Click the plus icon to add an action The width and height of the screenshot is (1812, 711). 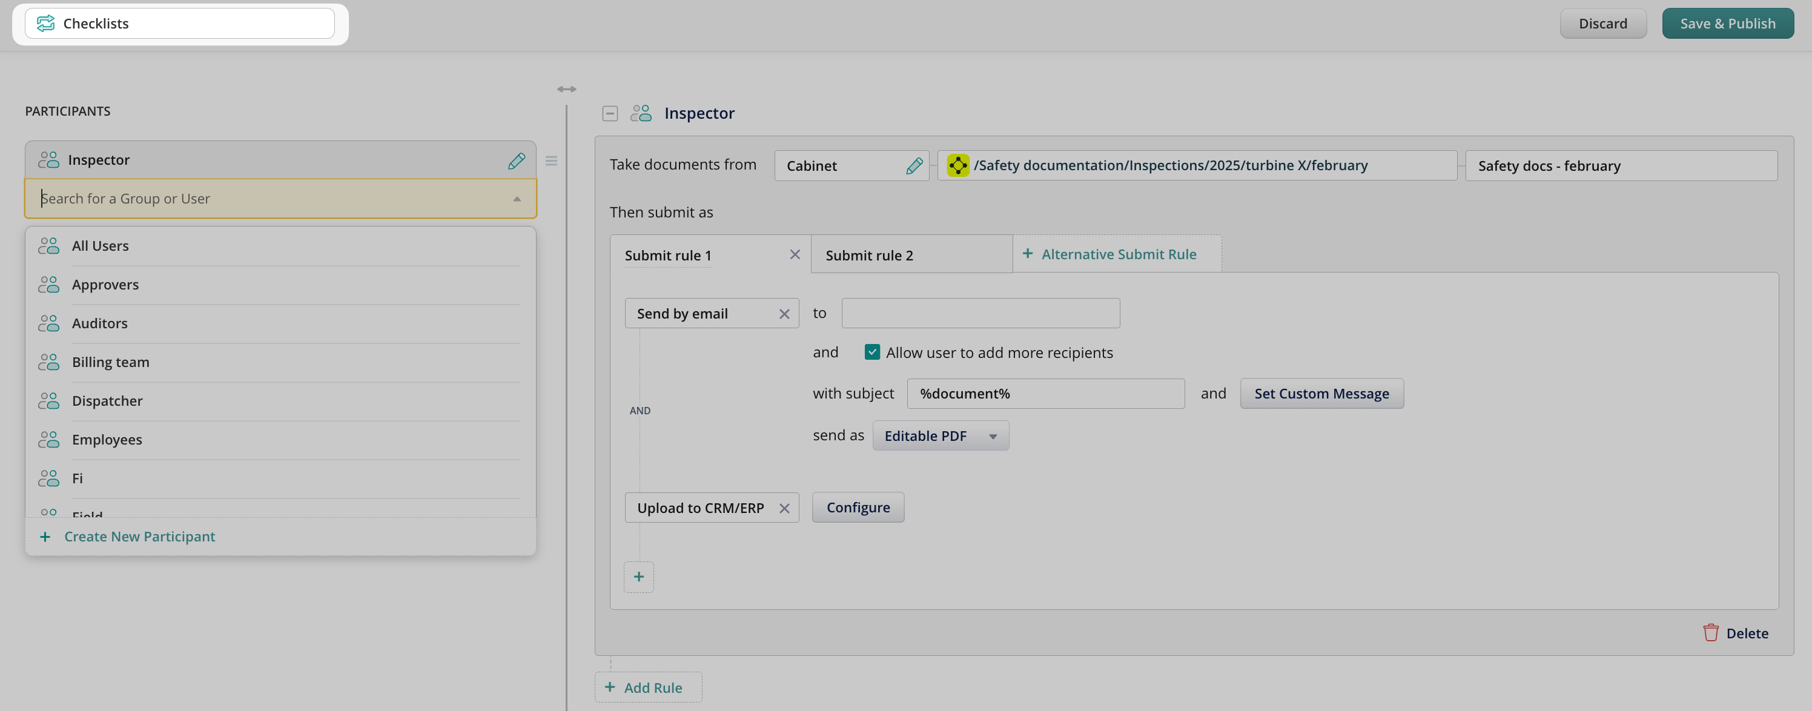[x=639, y=577]
